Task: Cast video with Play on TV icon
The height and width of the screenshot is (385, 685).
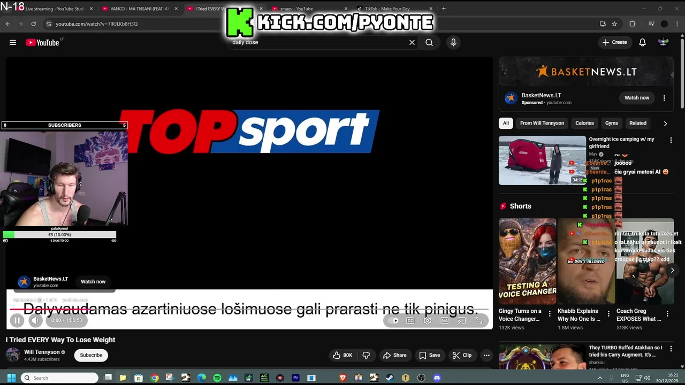Action: click(461, 320)
